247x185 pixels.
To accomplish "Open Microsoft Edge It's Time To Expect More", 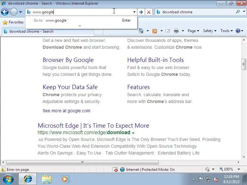I will point(94,125).
